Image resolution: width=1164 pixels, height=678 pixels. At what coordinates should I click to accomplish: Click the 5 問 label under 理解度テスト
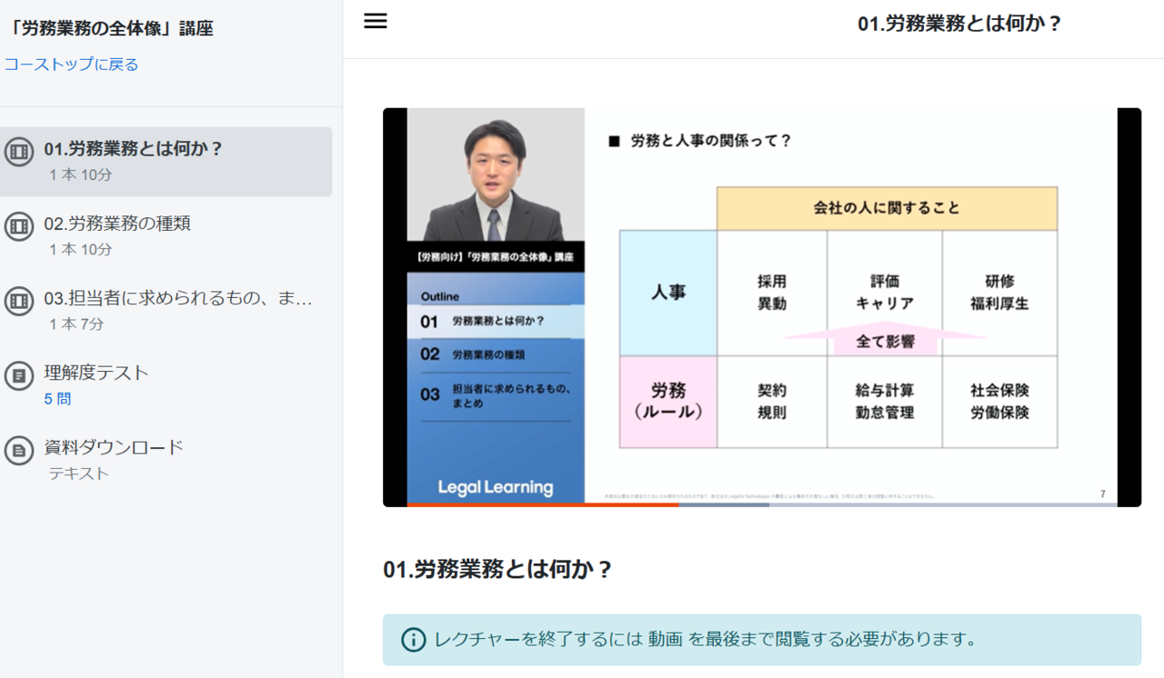coord(57,399)
